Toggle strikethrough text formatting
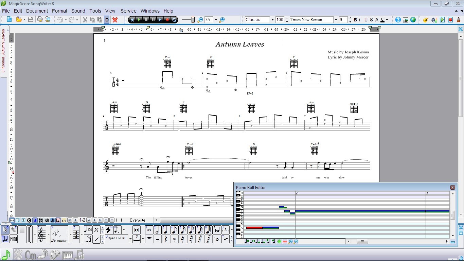 (371, 20)
